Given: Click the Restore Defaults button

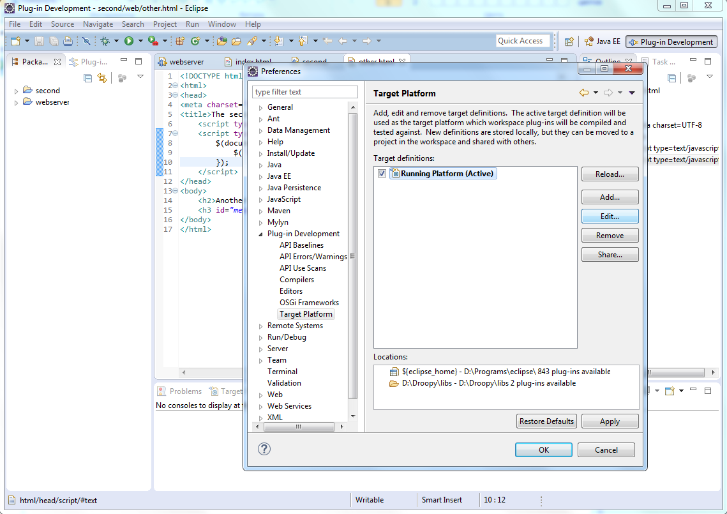Looking at the screenshot, I should [546, 421].
